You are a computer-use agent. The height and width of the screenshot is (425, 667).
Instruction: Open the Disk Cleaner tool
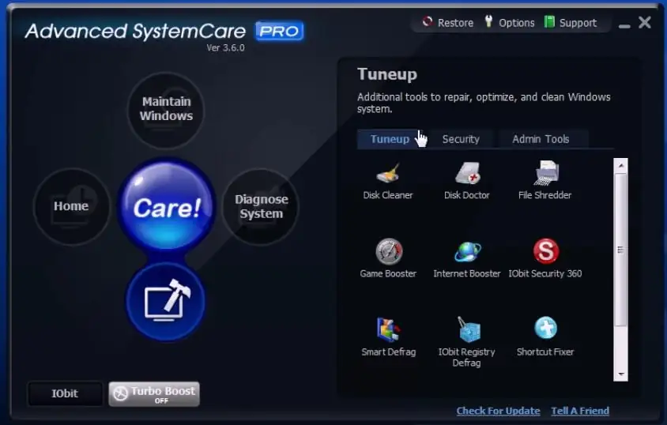pos(387,182)
